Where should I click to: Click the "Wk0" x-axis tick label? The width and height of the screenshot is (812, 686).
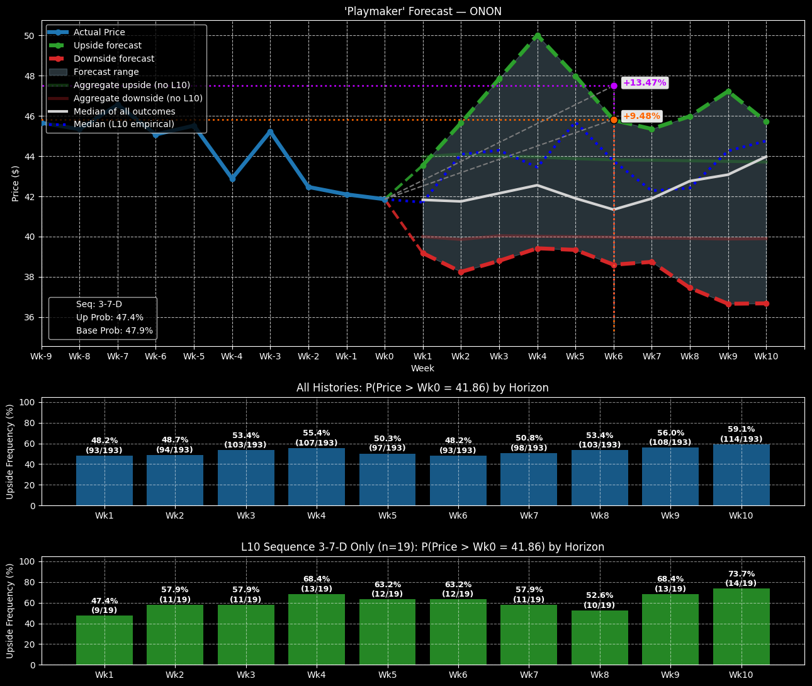click(x=385, y=356)
